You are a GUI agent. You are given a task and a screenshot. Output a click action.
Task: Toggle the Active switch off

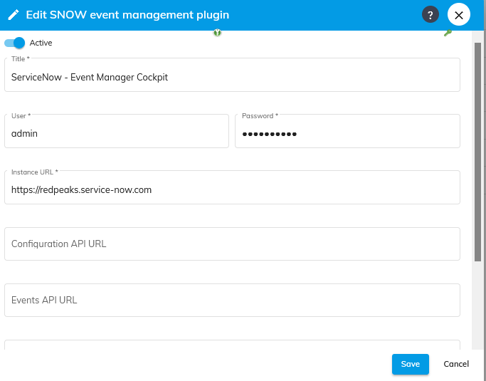click(15, 43)
